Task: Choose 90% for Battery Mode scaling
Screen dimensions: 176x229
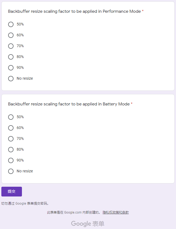Action: [x=11, y=160]
